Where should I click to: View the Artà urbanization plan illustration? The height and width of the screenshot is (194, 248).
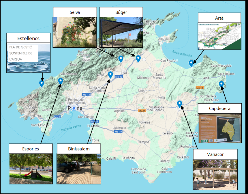click(x=219, y=36)
